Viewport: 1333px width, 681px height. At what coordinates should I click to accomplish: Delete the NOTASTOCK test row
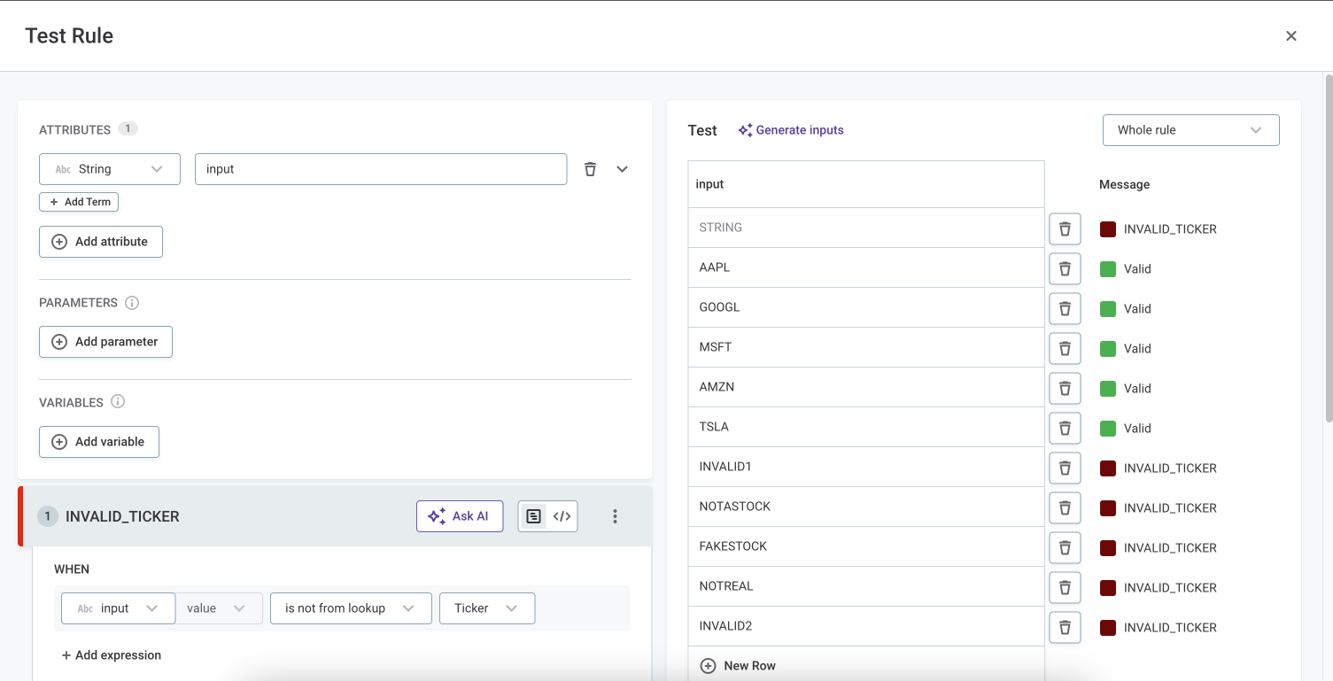(x=1065, y=507)
